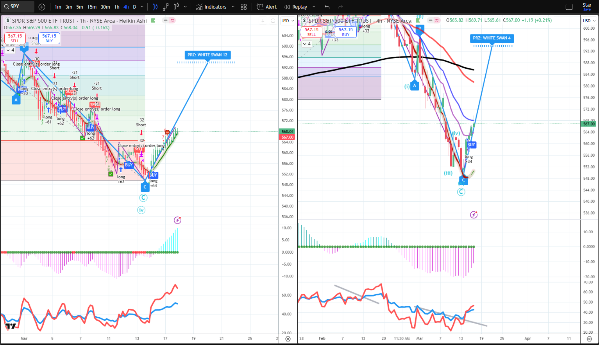Click the down-arrow icon in 1h chart header
Screen dimensions: 599x345
point(263,21)
